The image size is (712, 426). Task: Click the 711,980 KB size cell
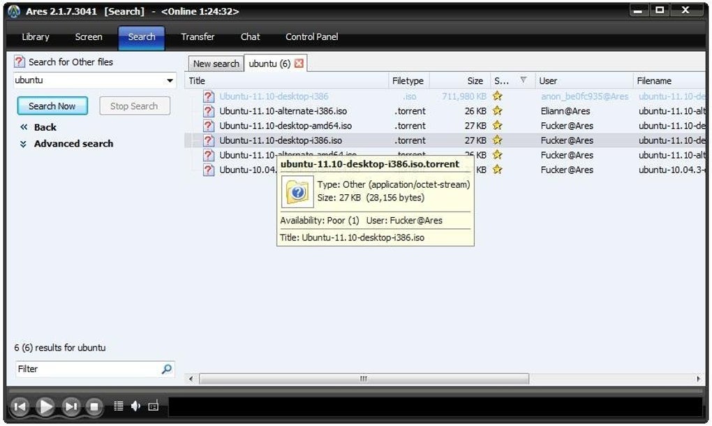point(463,96)
